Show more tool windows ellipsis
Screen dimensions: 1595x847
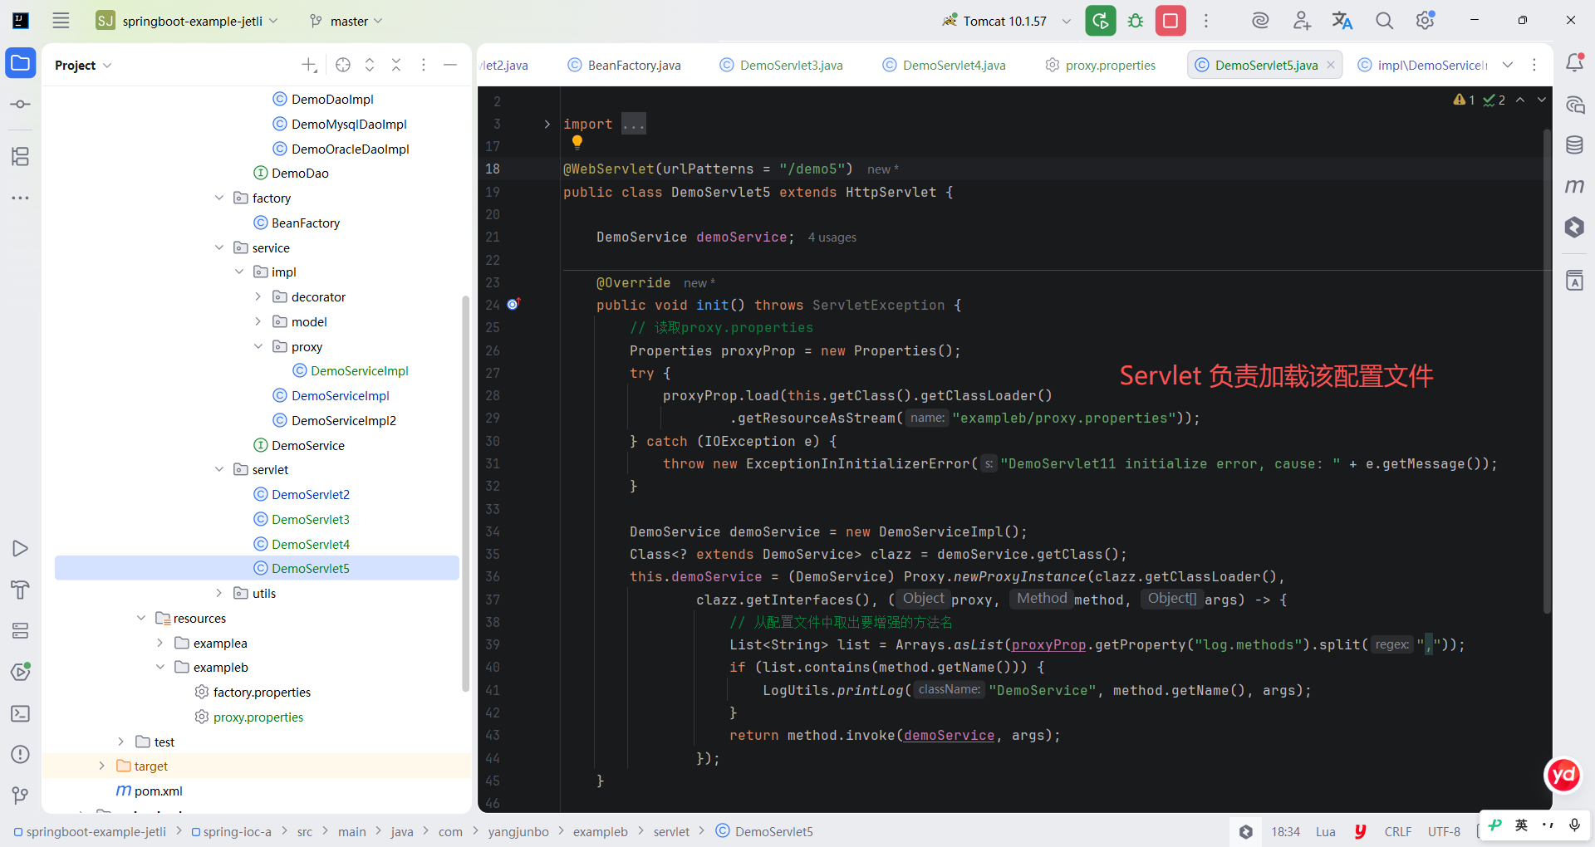[21, 198]
